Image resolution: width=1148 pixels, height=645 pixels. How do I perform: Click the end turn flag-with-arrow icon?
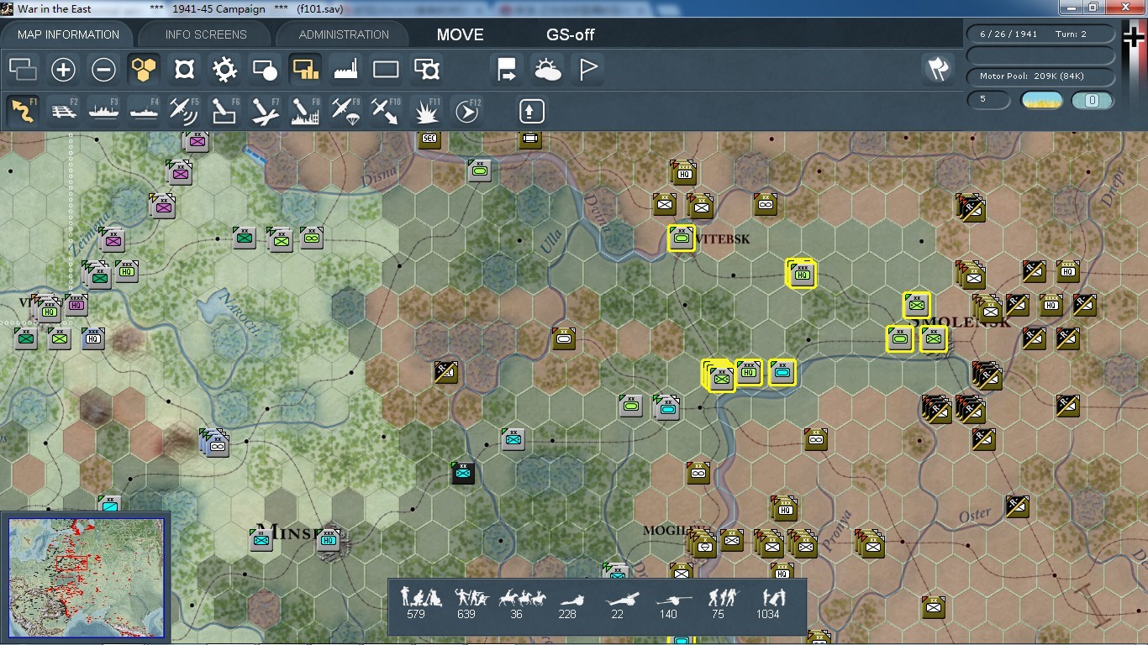[x=508, y=70]
